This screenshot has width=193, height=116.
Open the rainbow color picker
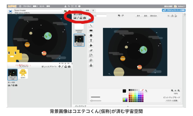pyautogui.click(x=125, y=100)
